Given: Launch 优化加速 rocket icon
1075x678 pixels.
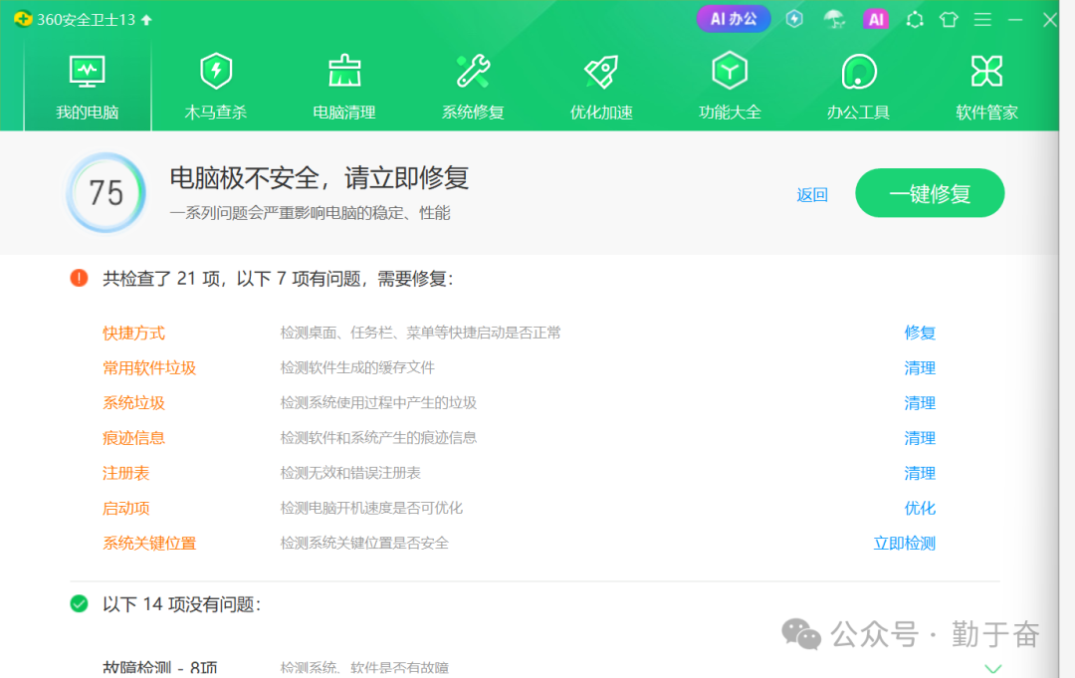Looking at the screenshot, I should (601, 72).
